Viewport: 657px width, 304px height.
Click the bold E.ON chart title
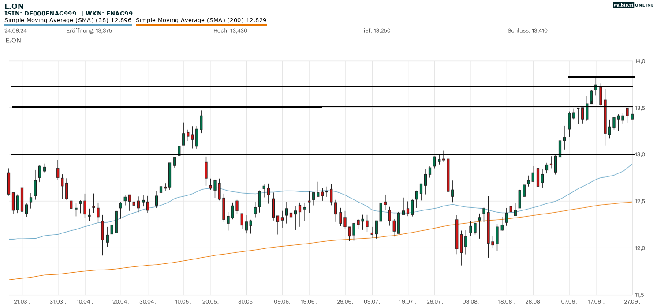point(14,6)
